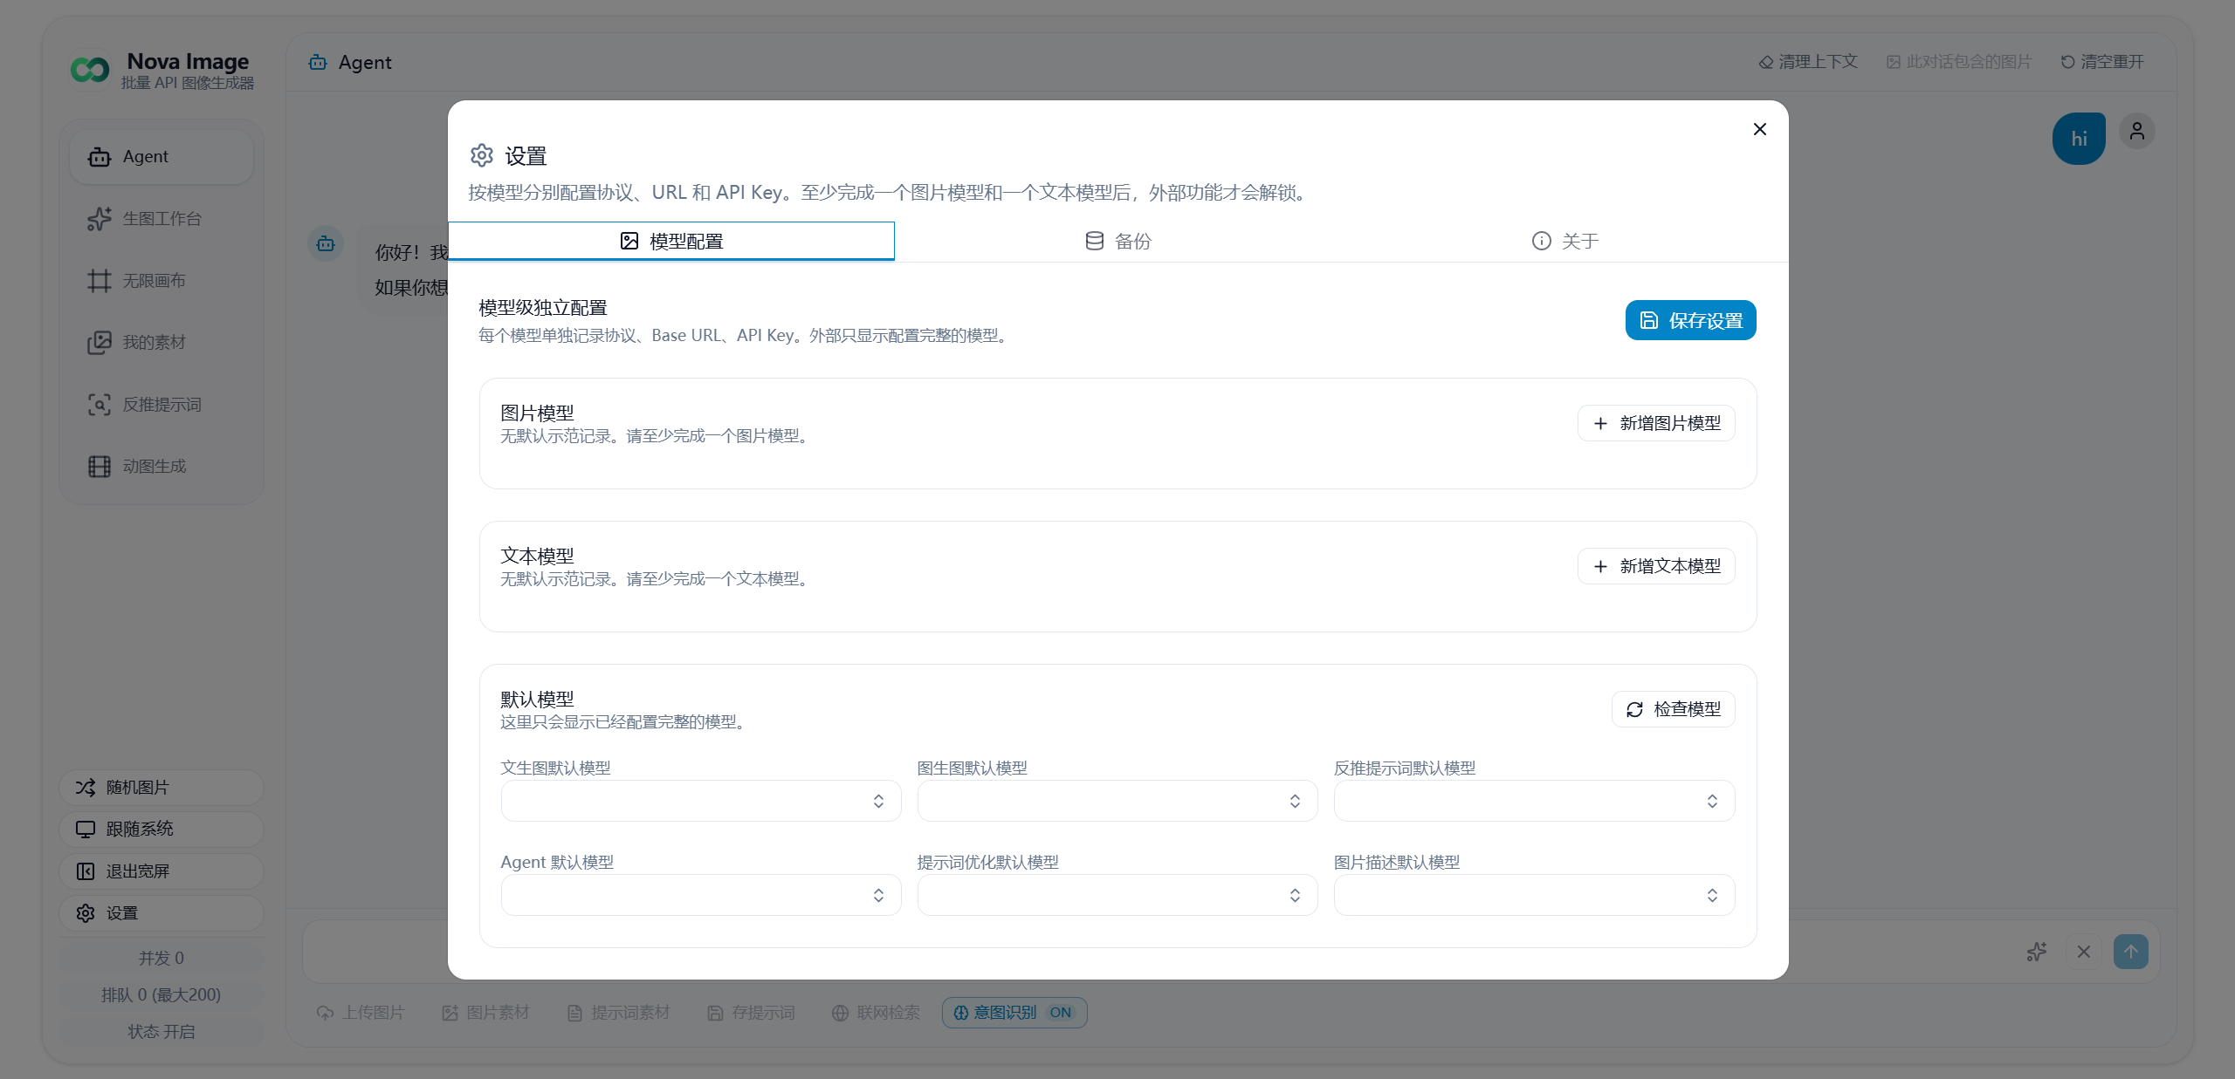Click 此对话包含的图片 in the header

[x=1959, y=62]
